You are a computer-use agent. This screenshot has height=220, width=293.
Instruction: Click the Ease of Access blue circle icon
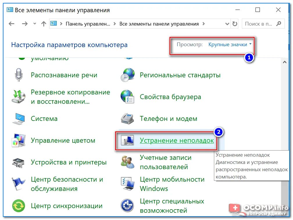(x=127, y=205)
